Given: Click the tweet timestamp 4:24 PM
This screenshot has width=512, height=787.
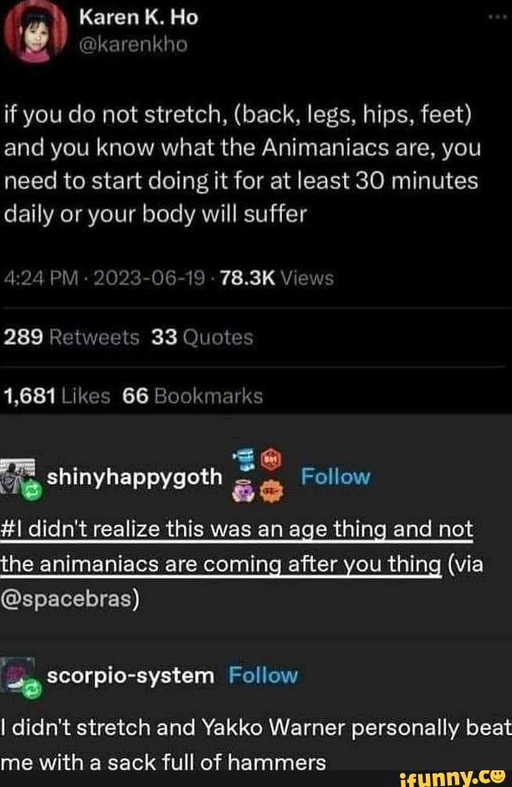Looking at the screenshot, I should pos(41,278).
